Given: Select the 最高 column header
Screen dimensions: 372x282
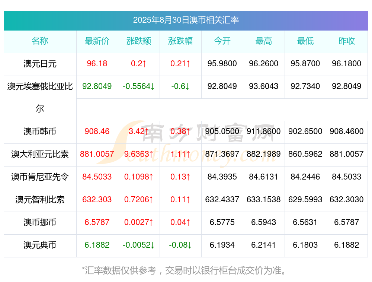Looking at the screenshot, I should [x=264, y=41].
